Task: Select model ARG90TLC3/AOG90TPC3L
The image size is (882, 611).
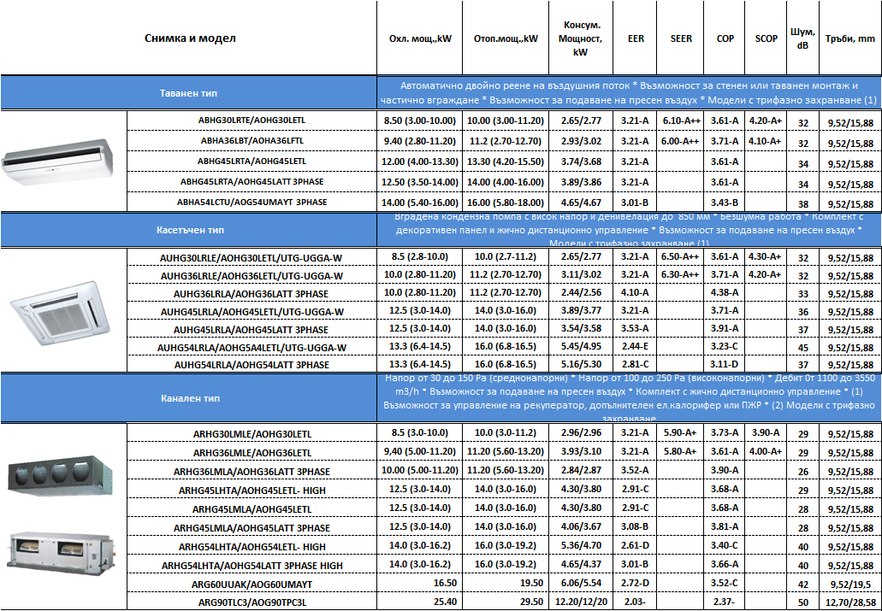Action: point(252,602)
